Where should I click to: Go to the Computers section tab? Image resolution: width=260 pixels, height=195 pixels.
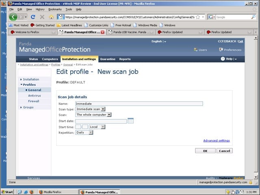coord(50,59)
